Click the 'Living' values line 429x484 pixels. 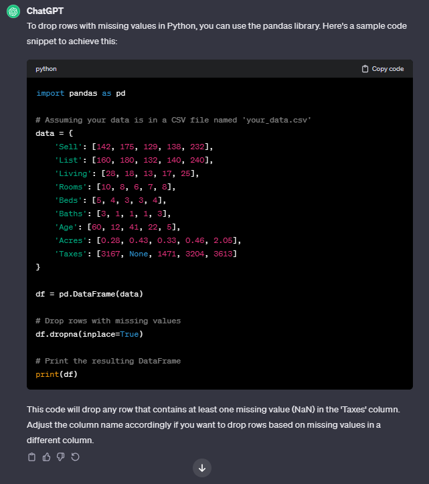(127, 173)
